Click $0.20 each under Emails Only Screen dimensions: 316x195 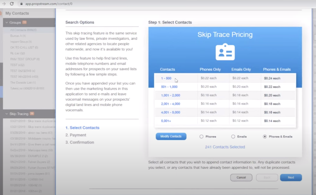pyautogui.click(x=240, y=87)
